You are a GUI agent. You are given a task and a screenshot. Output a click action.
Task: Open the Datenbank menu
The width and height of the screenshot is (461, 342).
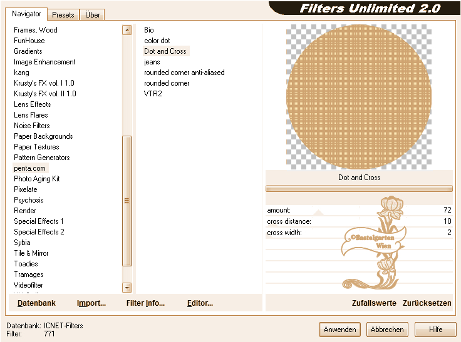pyautogui.click(x=36, y=303)
